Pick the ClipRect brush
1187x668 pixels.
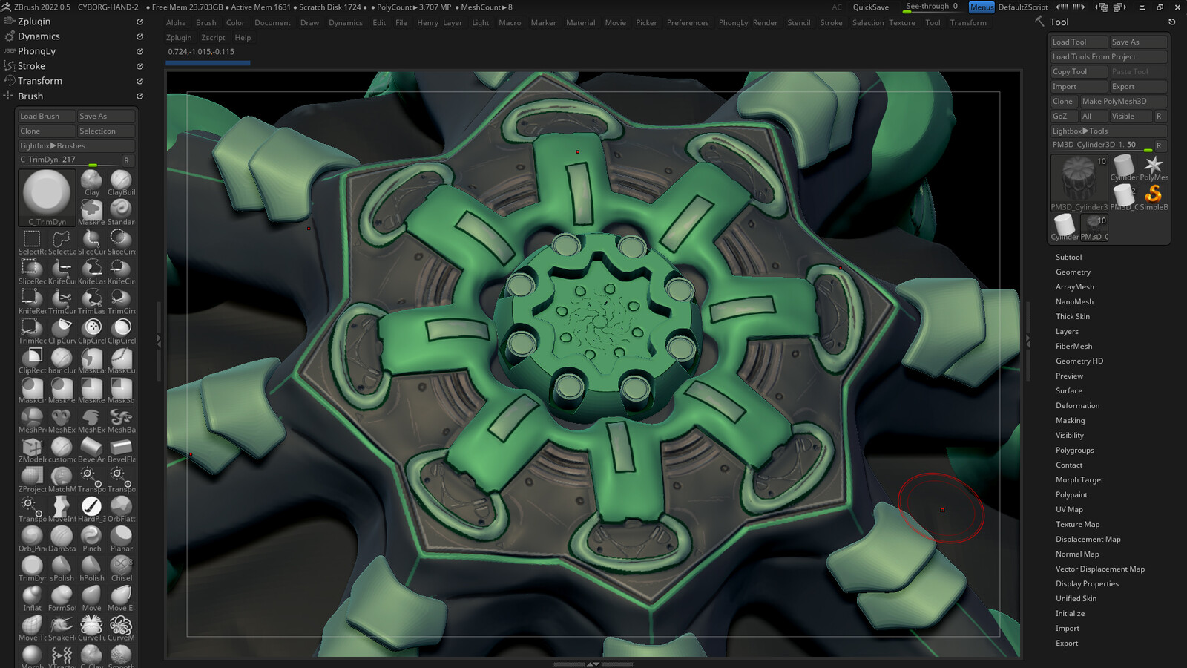(x=32, y=361)
